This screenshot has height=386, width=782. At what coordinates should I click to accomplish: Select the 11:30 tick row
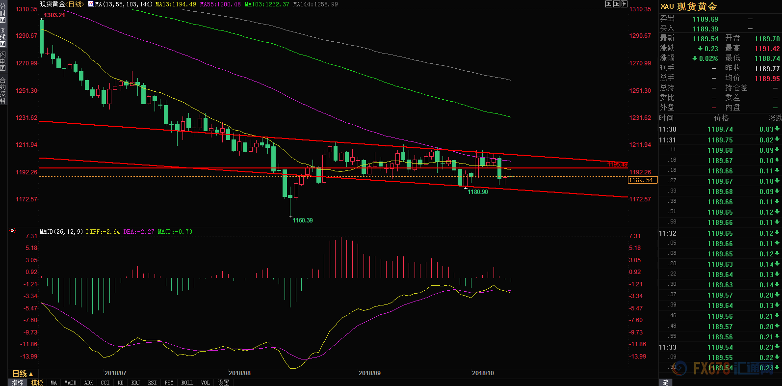[720, 129]
